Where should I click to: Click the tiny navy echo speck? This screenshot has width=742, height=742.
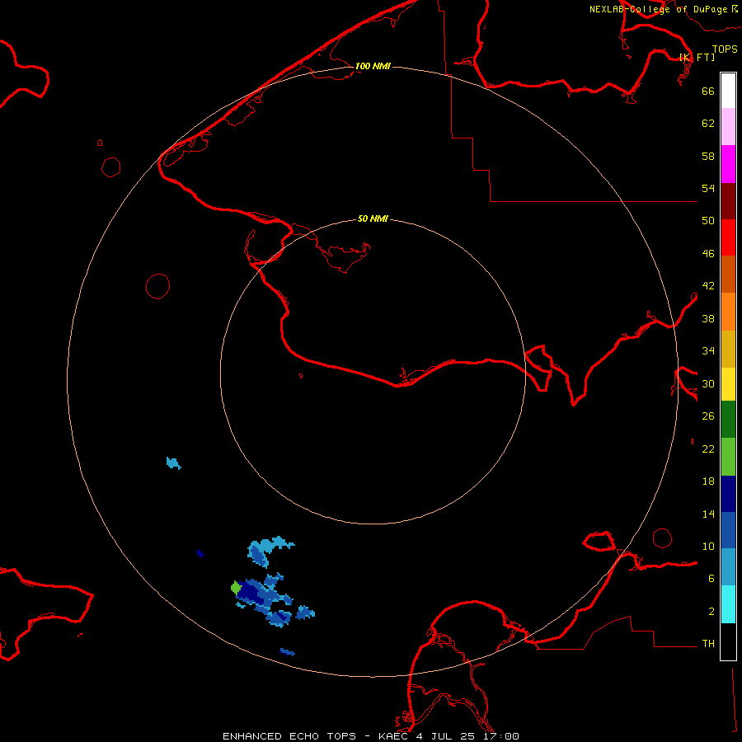coord(200,552)
